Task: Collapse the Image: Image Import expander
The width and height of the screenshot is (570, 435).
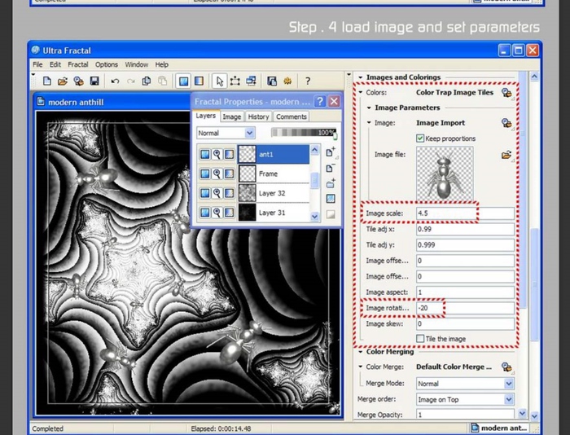Action: click(x=369, y=123)
